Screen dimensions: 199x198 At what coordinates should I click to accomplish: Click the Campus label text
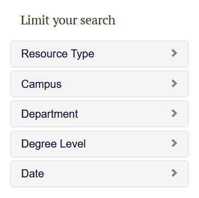click(41, 84)
